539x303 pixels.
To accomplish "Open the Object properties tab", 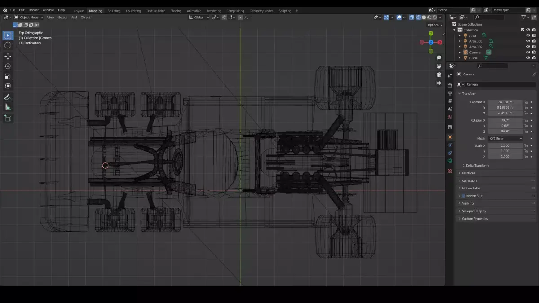I will coord(450,137).
